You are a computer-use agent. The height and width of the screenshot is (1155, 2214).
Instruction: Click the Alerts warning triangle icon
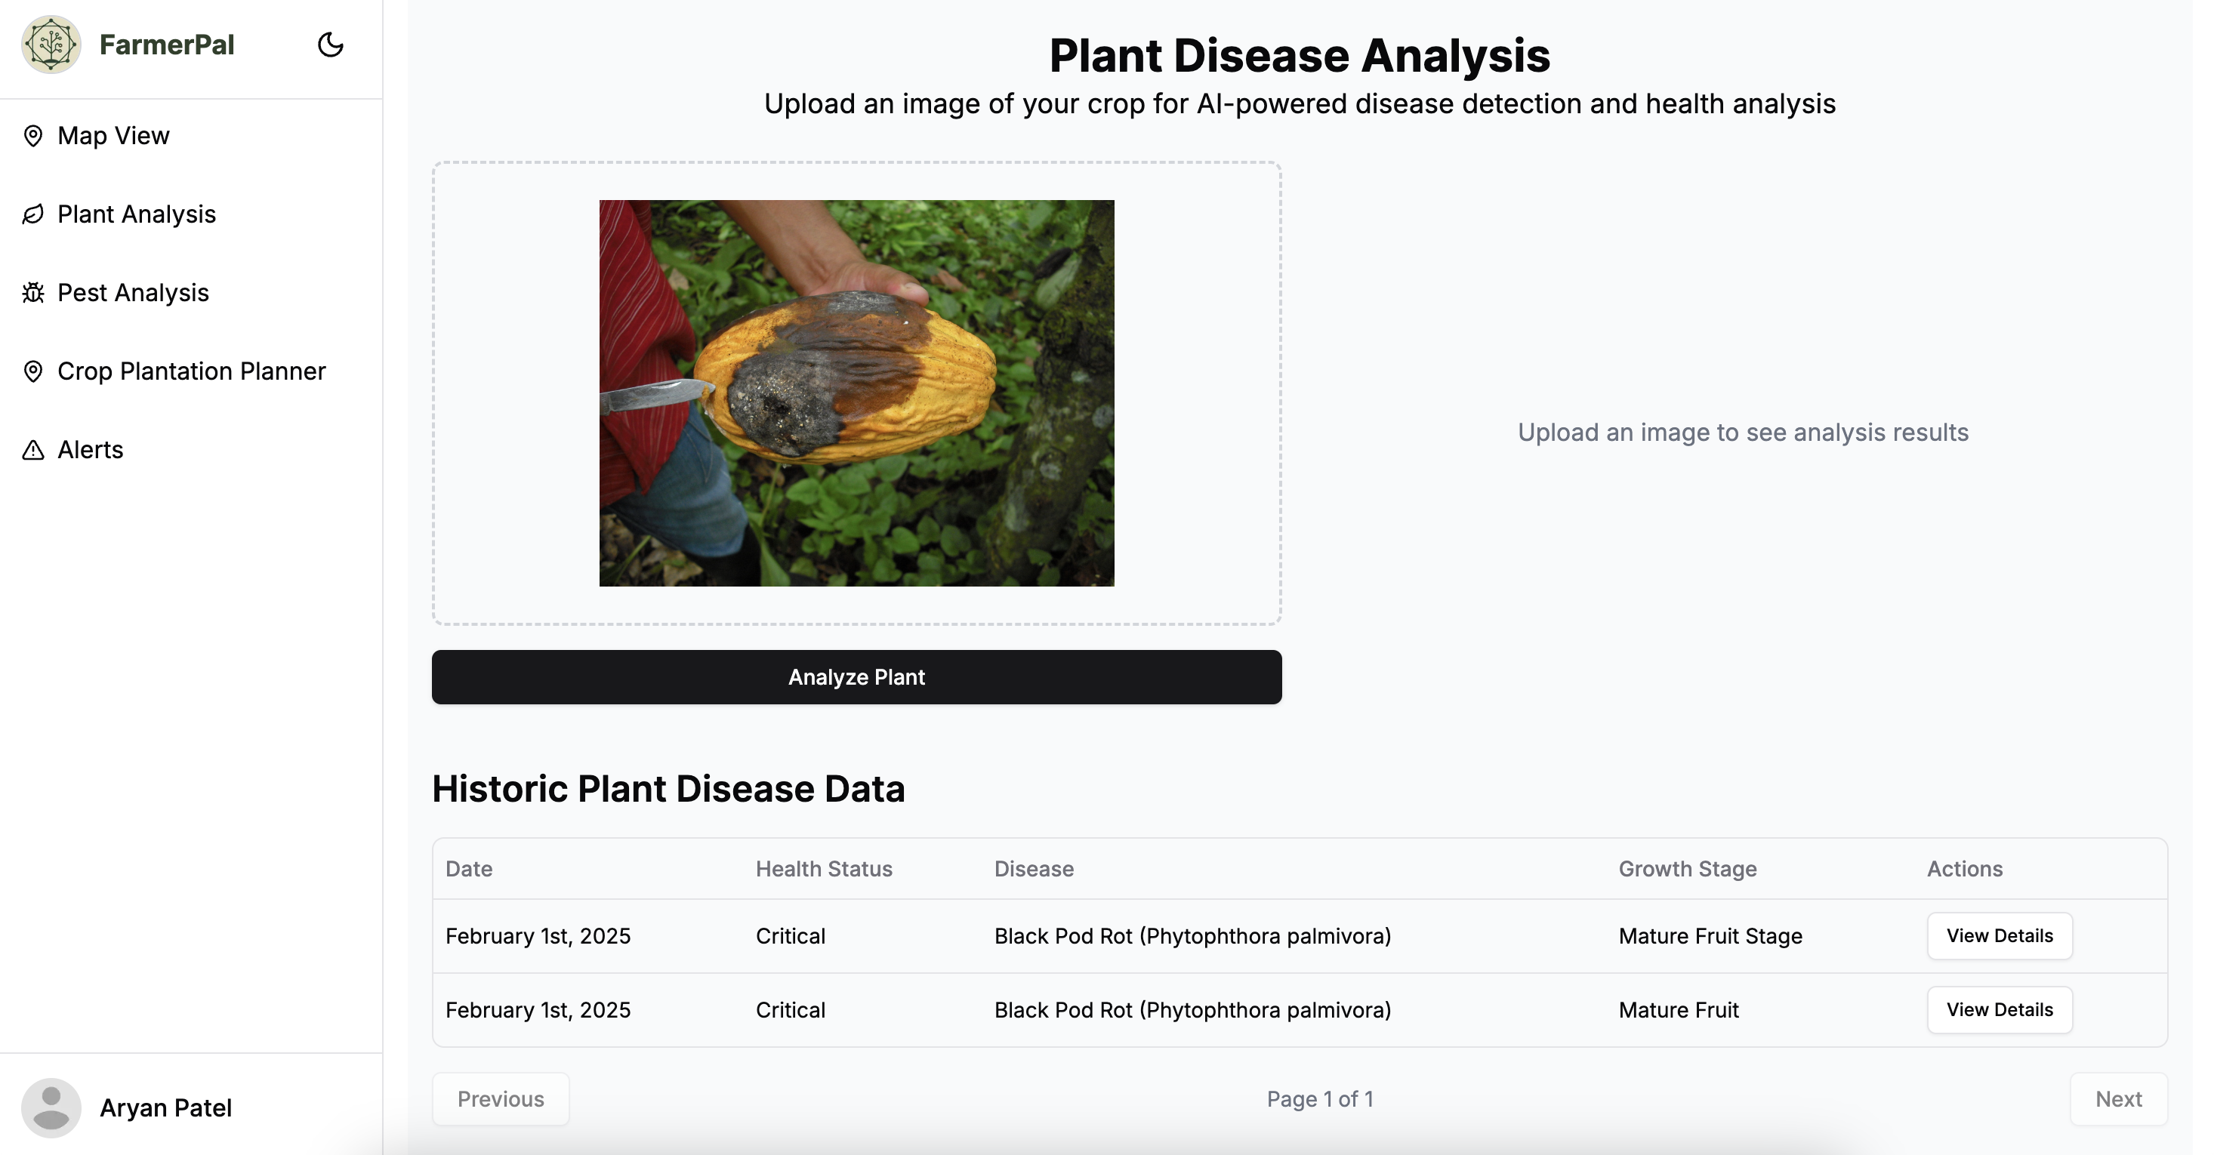[x=32, y=451]
